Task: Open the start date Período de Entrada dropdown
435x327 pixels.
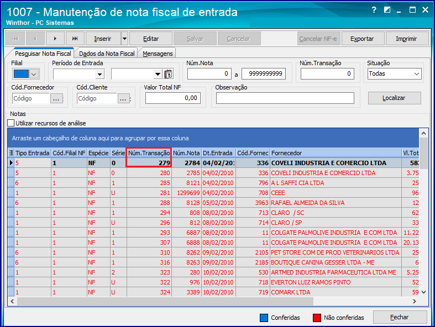Action: pos(100,74)
